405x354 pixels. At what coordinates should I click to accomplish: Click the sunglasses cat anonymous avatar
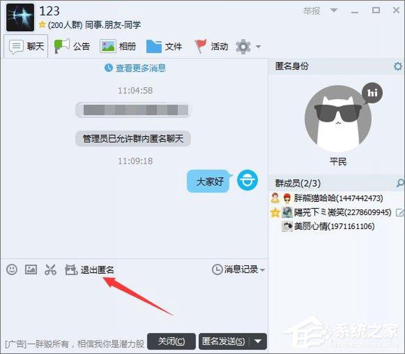pos(338,119)
